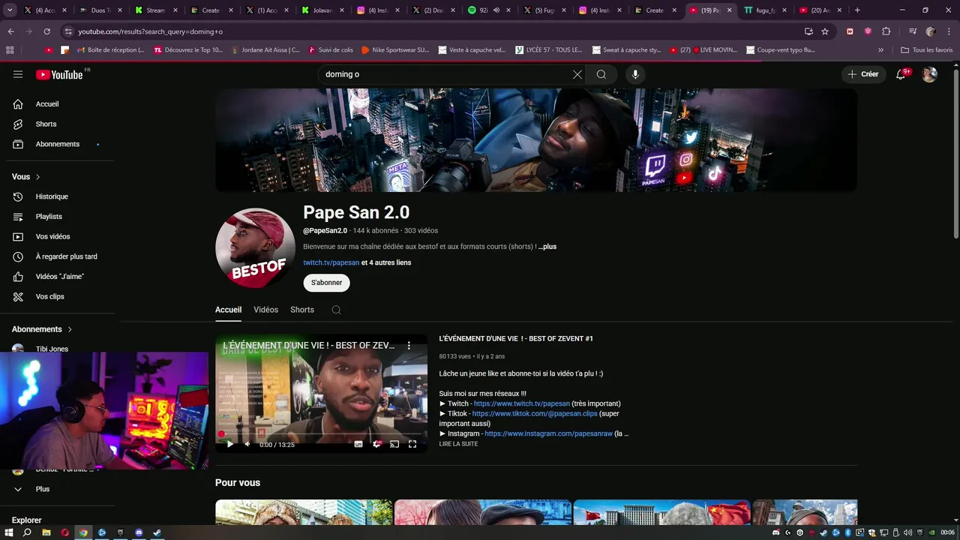Open the et 4 autres liens text
This screenshot has height=540, width=960.
[386, 262]
